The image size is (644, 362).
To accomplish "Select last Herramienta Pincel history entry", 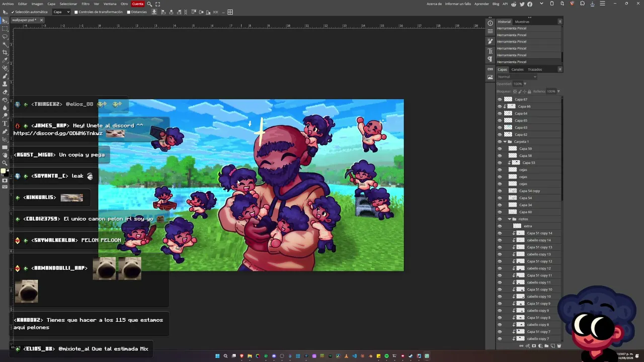I will [528, 62].
